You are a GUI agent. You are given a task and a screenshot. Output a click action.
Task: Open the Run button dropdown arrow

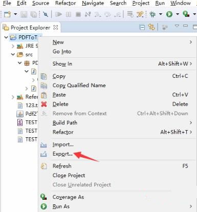pyautogui.click(x=177, y=14)
